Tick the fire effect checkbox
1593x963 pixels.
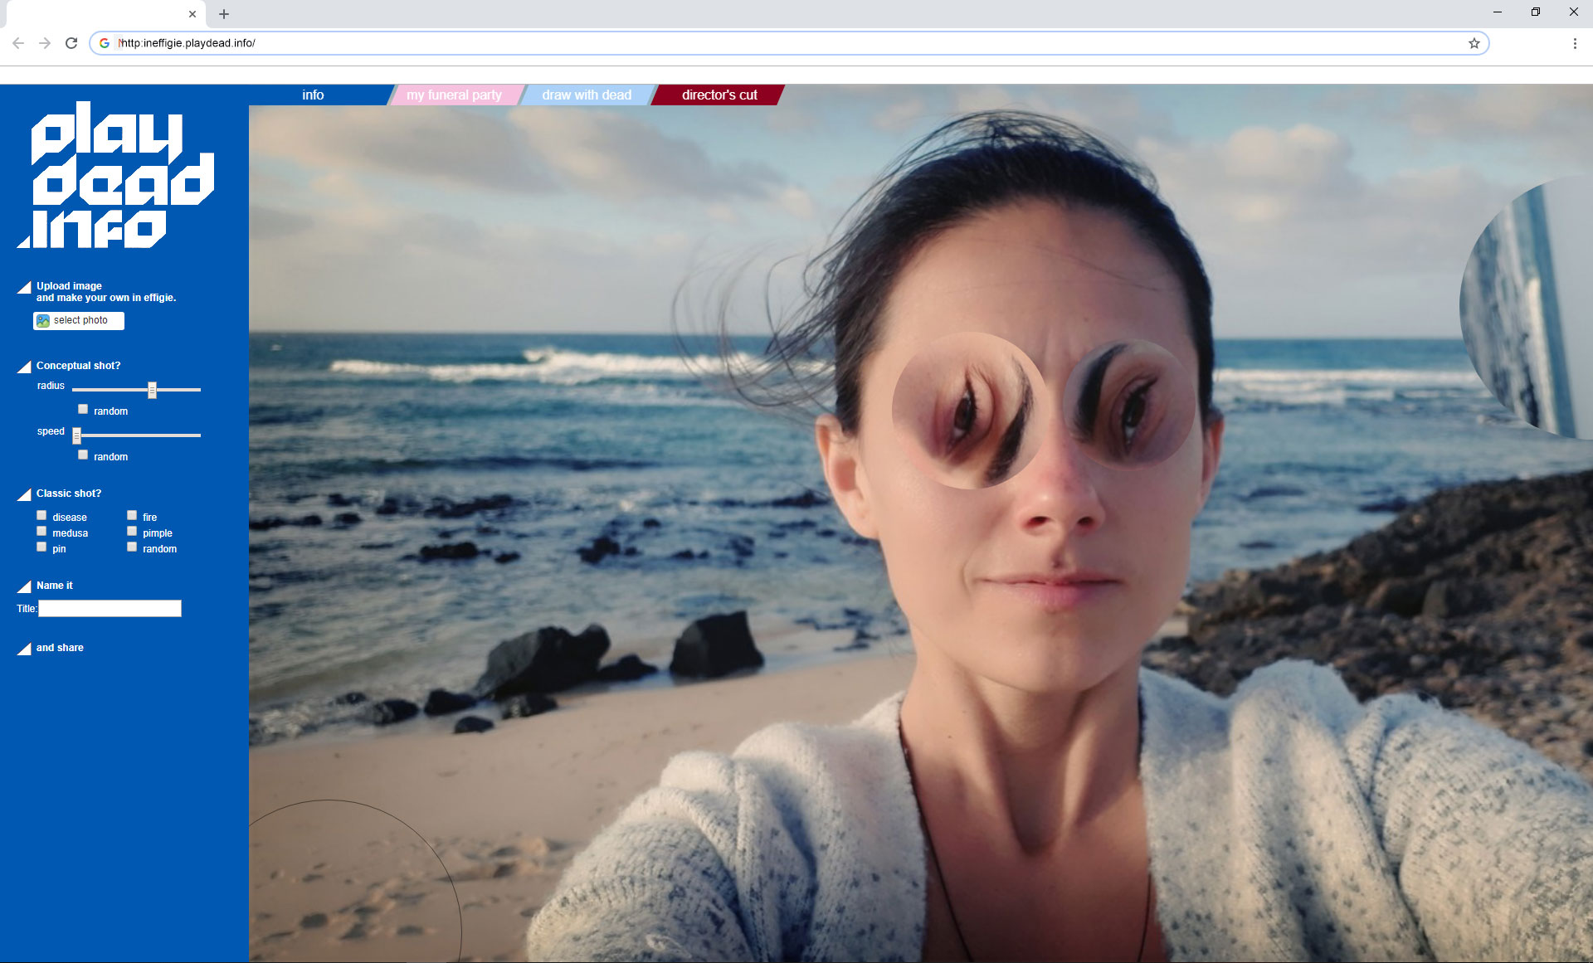[x=132, y=515]
